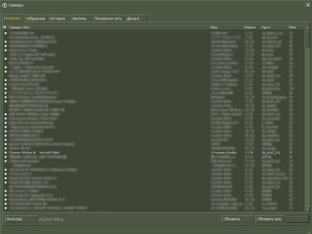Click the Counter-Strike; filter status text
Image resolution: width=312 pixels, height=234 pixels.
tap(51, 219)
